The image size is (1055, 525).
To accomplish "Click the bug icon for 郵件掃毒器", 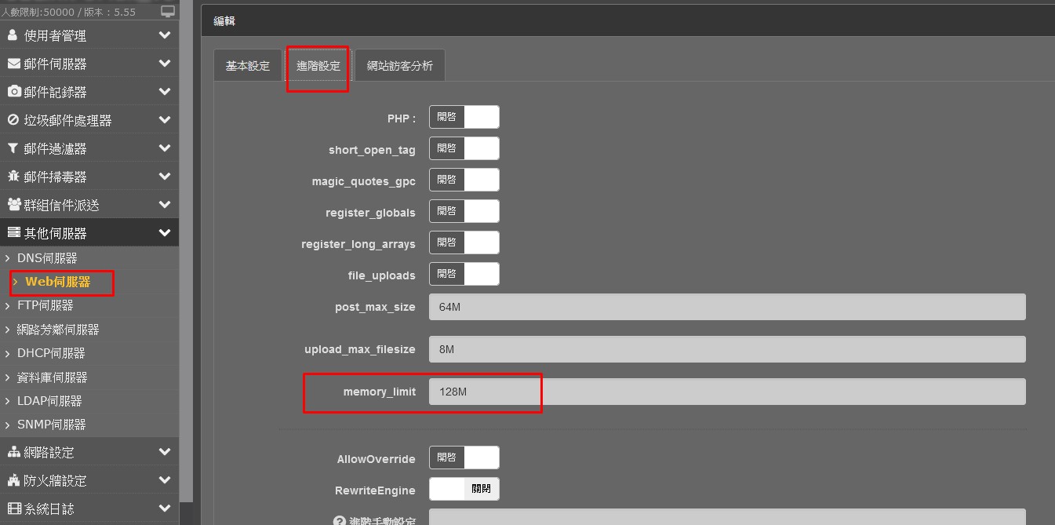I will tap(13, 177).
